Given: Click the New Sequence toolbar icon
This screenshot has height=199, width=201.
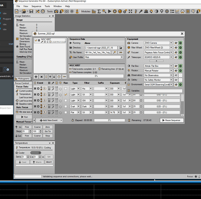Looking at the screenshot, I should 17,11.
